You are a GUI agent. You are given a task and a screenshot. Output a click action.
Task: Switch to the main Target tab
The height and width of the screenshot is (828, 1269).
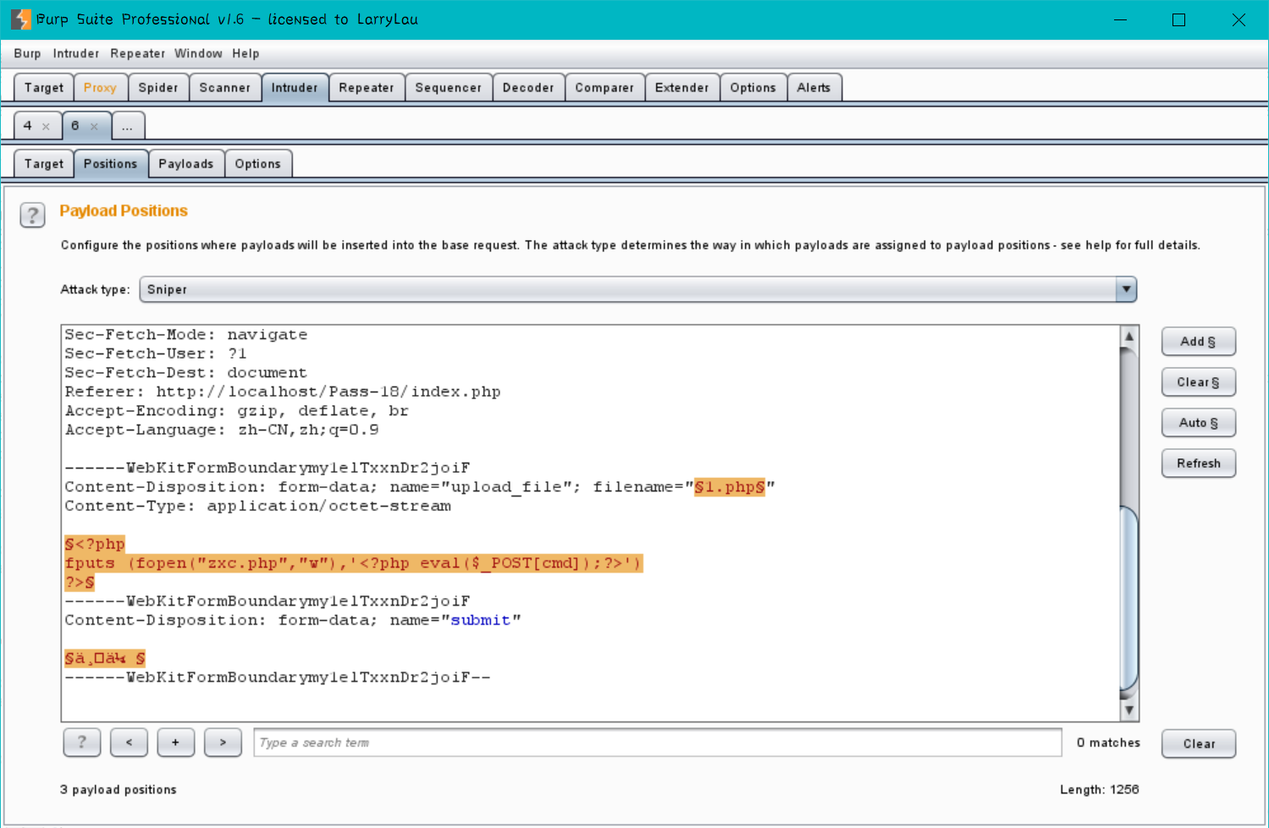coord(44,88)
